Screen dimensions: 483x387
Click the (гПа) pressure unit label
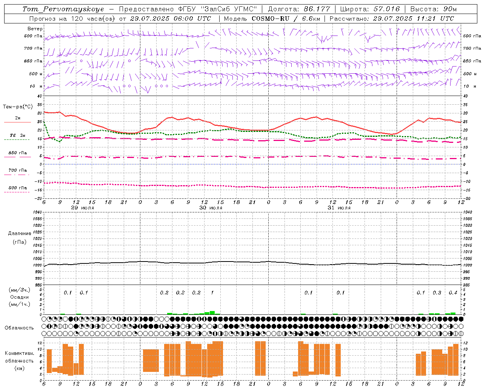[20, 242]
